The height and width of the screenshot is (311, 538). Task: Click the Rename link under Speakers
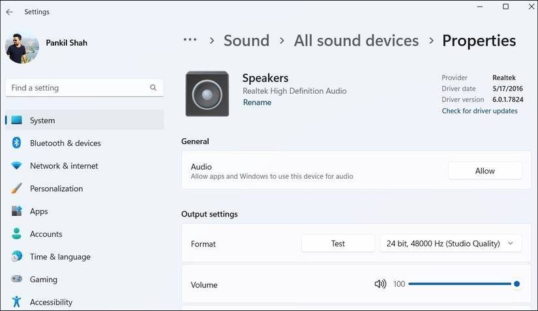click(257, 102)
